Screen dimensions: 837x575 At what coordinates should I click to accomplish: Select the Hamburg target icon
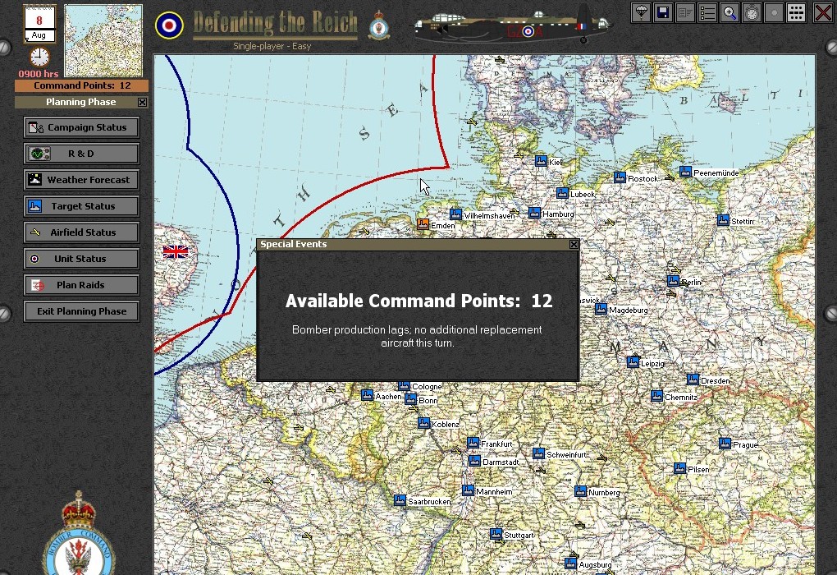534,213
